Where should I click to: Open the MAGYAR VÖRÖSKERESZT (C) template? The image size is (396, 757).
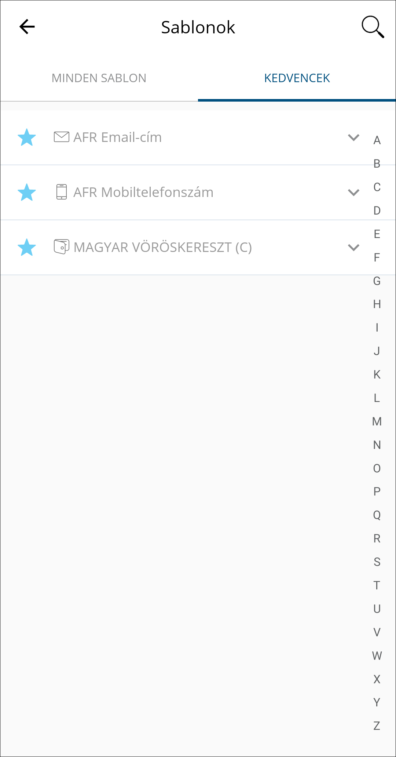(x=162, y=248)
